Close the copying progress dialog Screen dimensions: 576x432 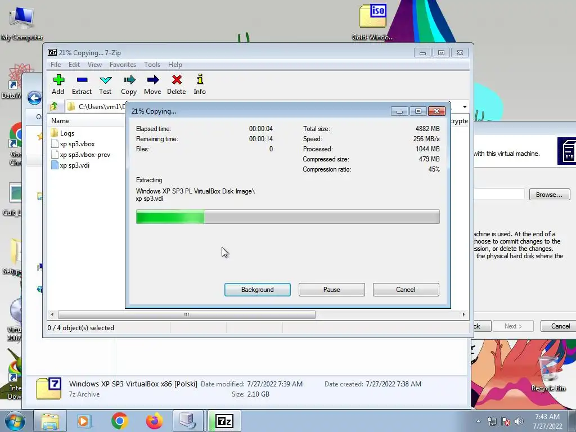click(436, 111)
